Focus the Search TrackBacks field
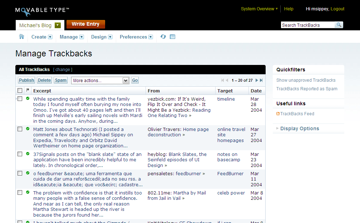This screenshot has width=360, height=223. [308, 25]
